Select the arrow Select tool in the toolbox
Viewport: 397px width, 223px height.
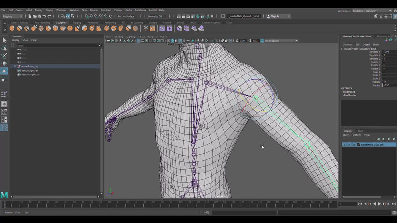pos(4,40)
